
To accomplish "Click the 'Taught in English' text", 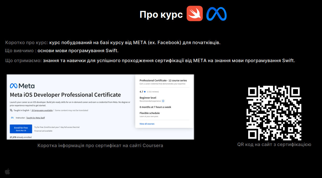I will point(21,111).
